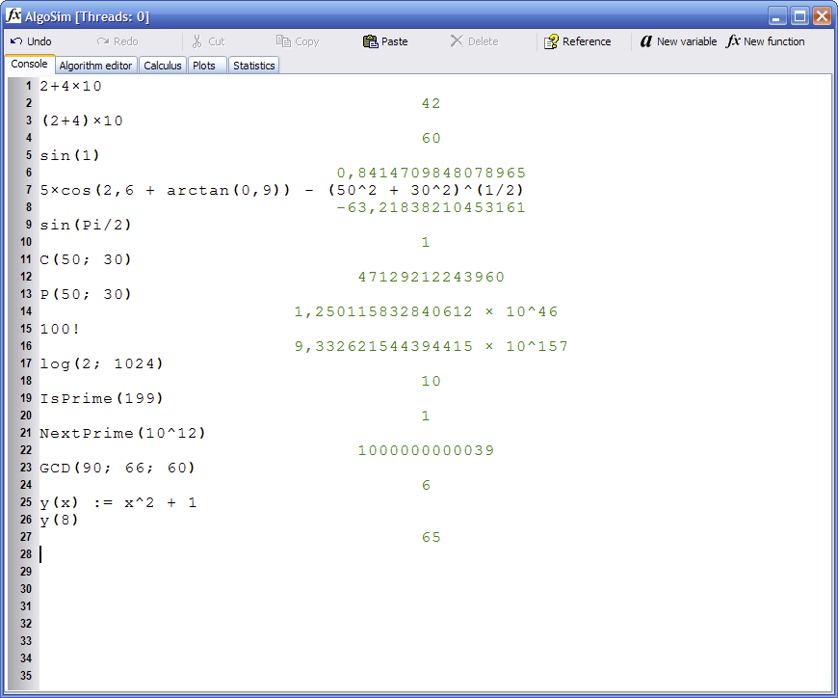Click the New function 'fx' icon

coord(733,41)
